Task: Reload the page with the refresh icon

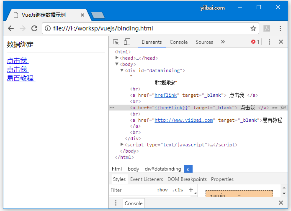Action: pyautogui.click(x=34, y=28)
